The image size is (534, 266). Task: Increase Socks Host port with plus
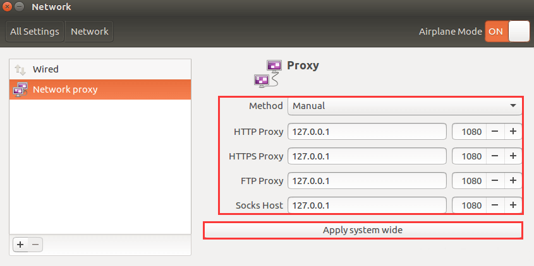tap(513, 205)
